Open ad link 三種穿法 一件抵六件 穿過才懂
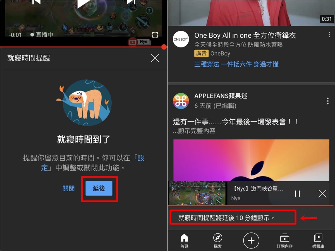Screen dimensions: 335x251 236,64
